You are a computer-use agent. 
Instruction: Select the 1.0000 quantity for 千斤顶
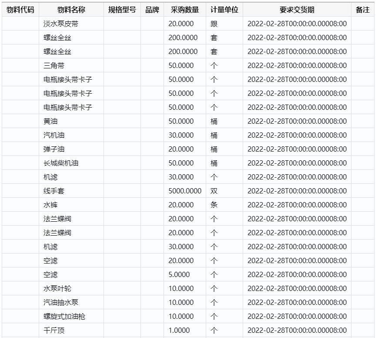(x=185, y=330)
